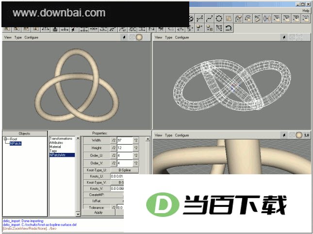Click the shaded sphere icon in the bottom-right view
The width and height of the screenshot is (313, 234).
[x=299, y=135]
